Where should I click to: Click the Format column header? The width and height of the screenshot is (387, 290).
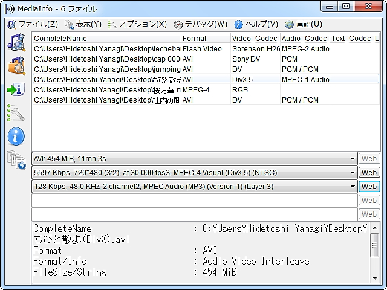tap(206, 39)
